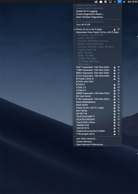Choose Enable Wi-Fi Logging
This screenshot has width=138, height=194.
tap(97, 11)
